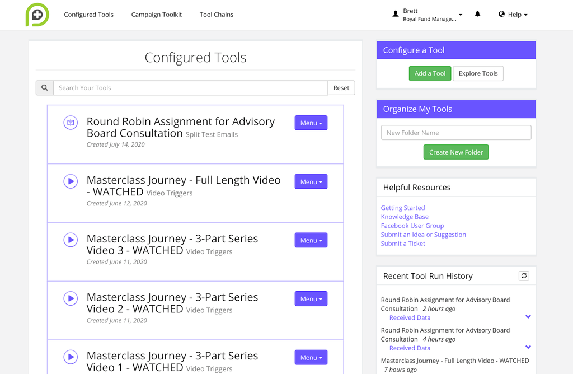Expand the first Recent Tool Run History entry
This screenshot has height=374, width=573.
[528, 316]
